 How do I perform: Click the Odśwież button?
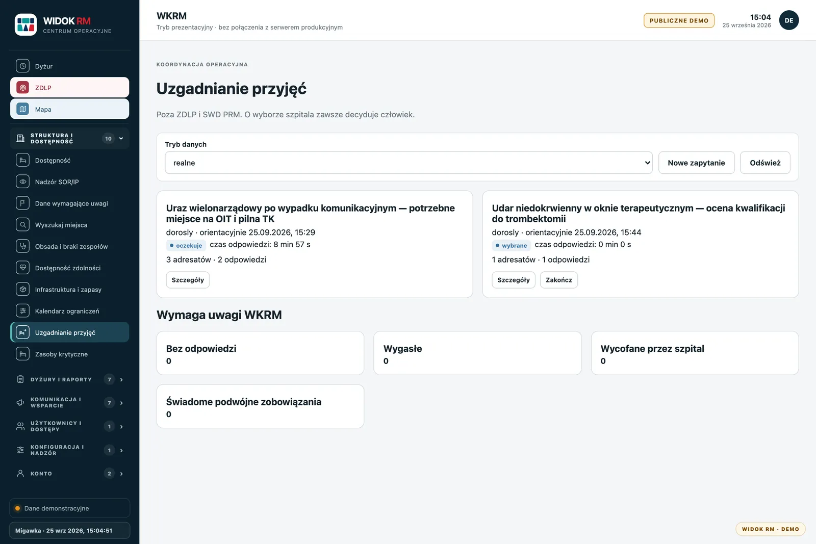click(x=765, y=163)
